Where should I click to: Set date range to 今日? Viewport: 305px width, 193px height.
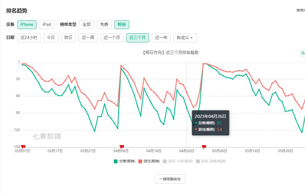(51, 38)
